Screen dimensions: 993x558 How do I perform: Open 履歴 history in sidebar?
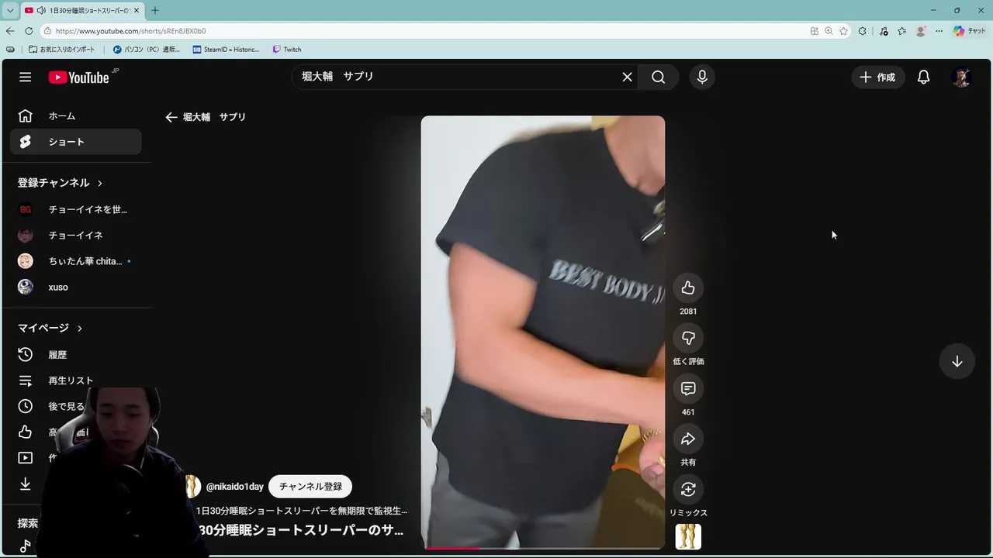pos(76,354)
